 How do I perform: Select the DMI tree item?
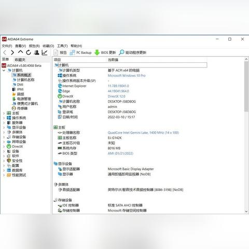(18, 85)
